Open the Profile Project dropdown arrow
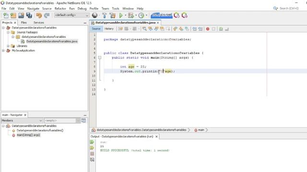 click(x=146, y=15)
